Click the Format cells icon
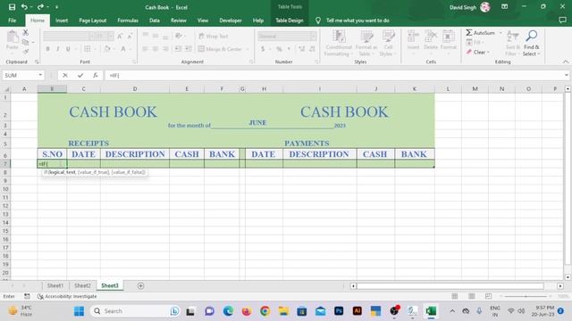 (449, 37)
